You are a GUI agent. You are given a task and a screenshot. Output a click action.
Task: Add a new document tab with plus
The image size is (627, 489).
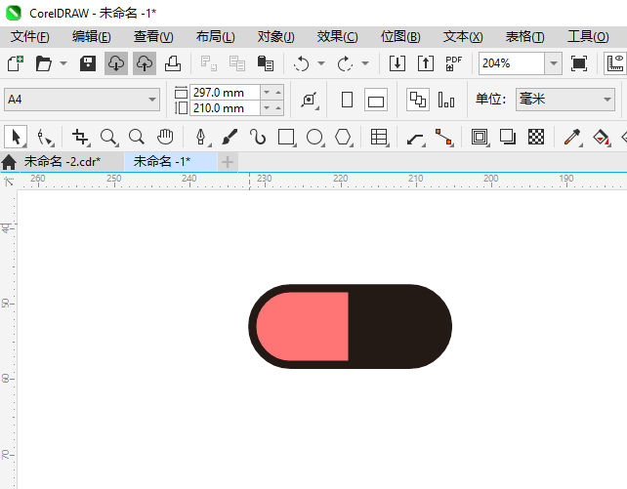[x=228, y=162]
